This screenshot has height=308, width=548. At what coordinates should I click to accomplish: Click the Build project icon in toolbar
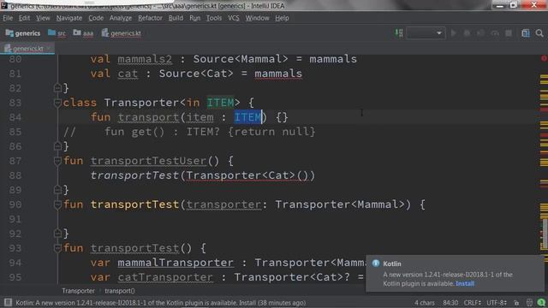coord(399,33)
